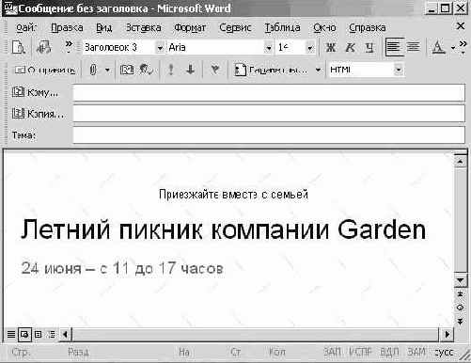Open the Файл menu
Image resolution: width=471 pixels, height=363 pixels.
(26, 27)
